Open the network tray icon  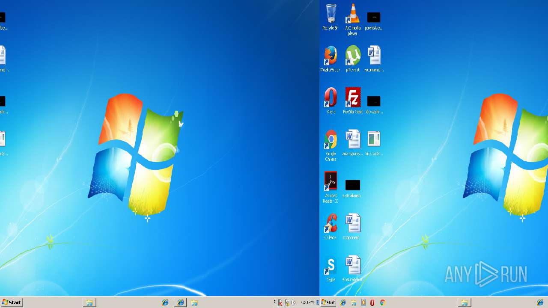pyautogui.click(x=287, y=302)
